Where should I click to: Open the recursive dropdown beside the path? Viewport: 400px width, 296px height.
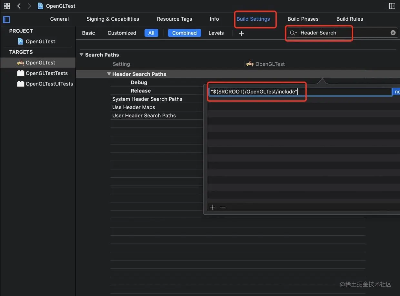click(x=396, y=92)
